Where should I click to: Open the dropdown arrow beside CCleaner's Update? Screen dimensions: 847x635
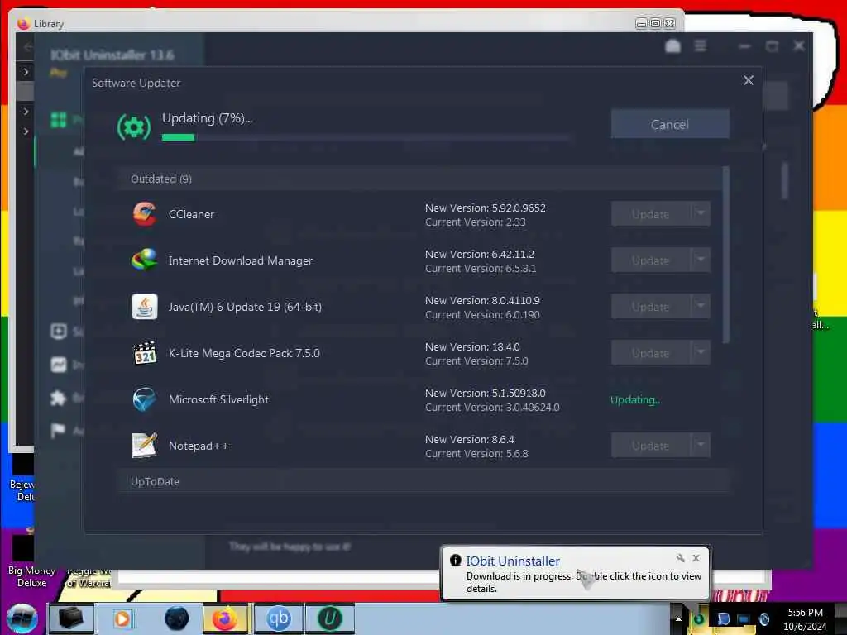(x=701, y=214)
